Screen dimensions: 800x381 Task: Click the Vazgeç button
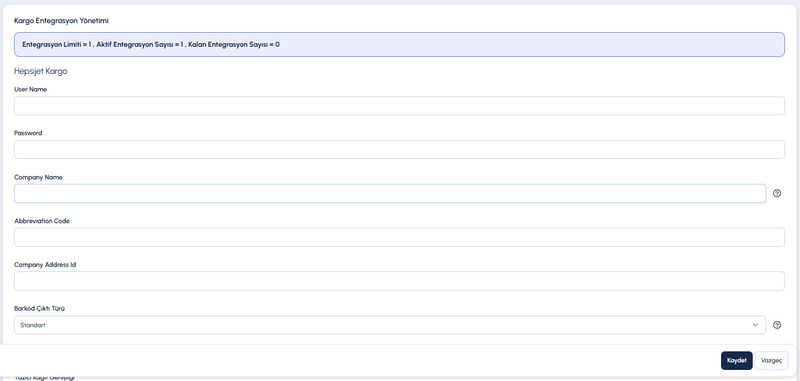771,360
